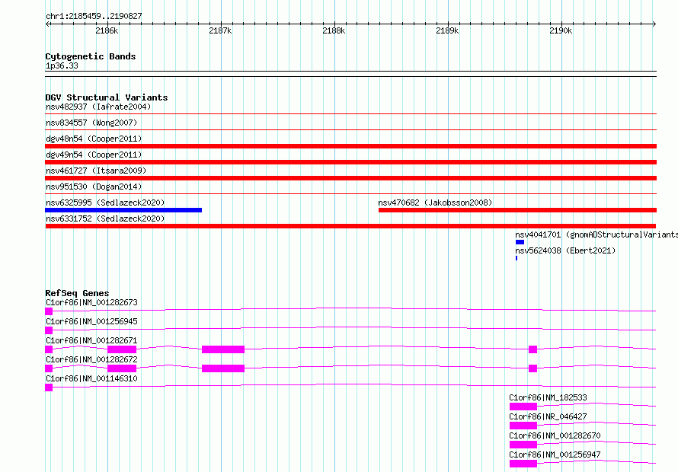Click the red bar under nsv461727
Viewport: 678px width, 472px height.
(350, 178)
